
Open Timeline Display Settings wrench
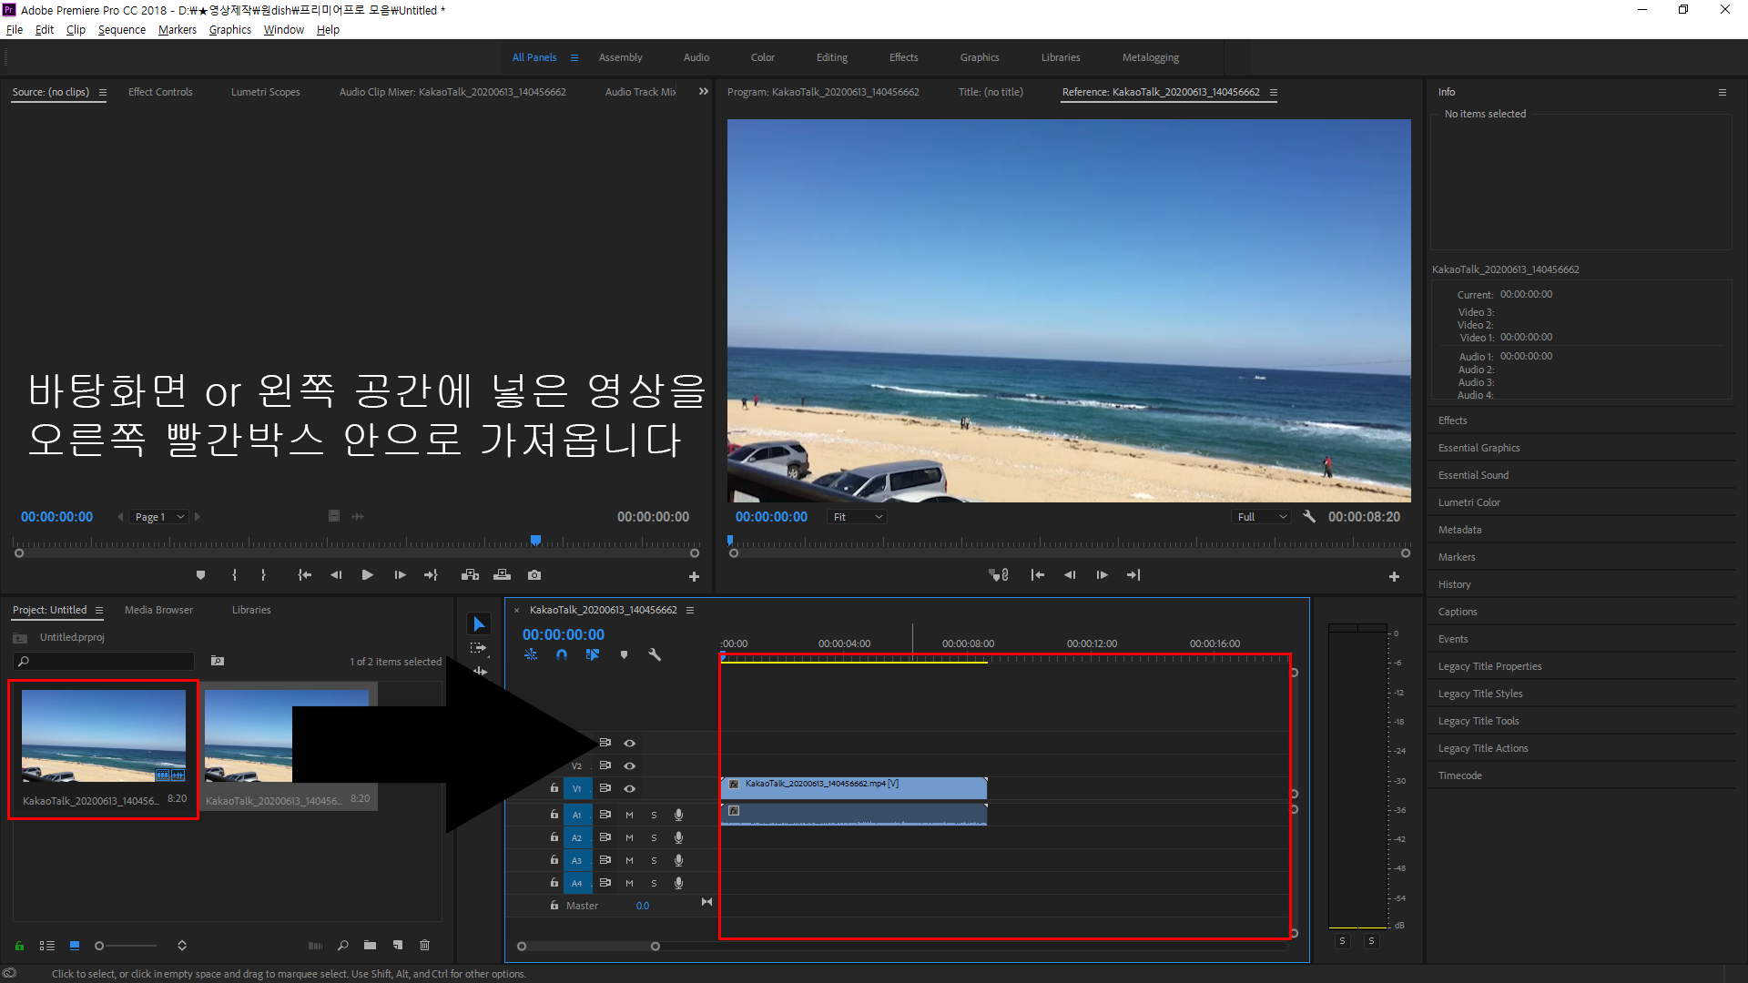[x=655, y=654]
